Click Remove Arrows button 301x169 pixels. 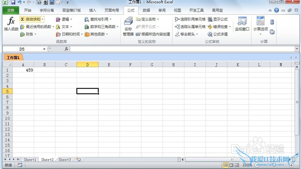coord(186,34)
